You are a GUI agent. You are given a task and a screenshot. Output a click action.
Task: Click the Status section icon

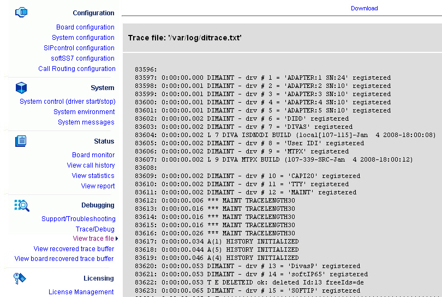click(21, 141)
